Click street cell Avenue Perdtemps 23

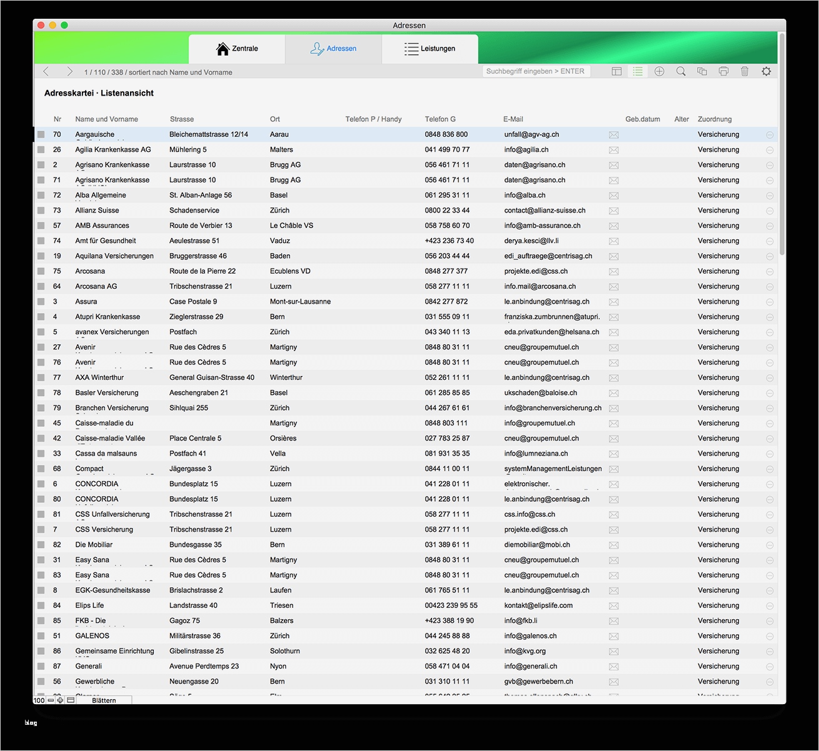[204, 666]
